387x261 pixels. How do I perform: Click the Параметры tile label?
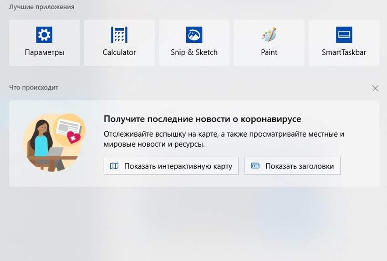click(45, 52)
